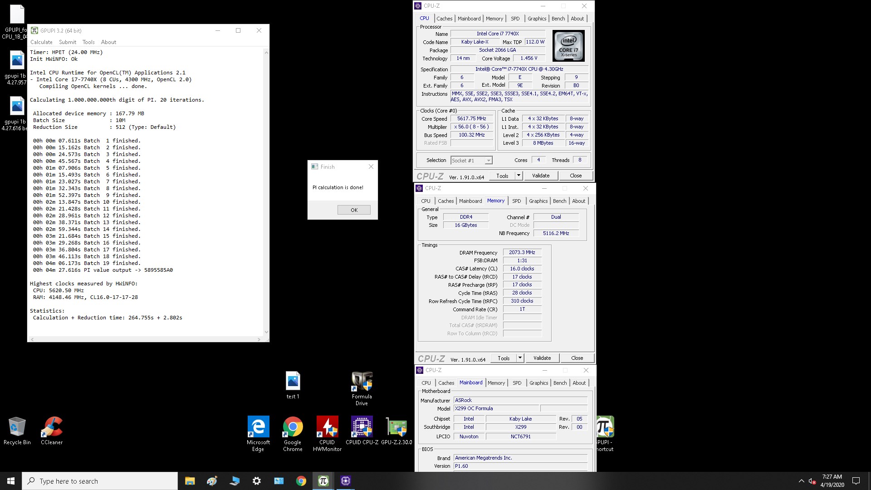Switch to Caches tab in top CPU-Z
Image resolution: width=871 pixels, height=490 pixels.
(x=444, y=19)
